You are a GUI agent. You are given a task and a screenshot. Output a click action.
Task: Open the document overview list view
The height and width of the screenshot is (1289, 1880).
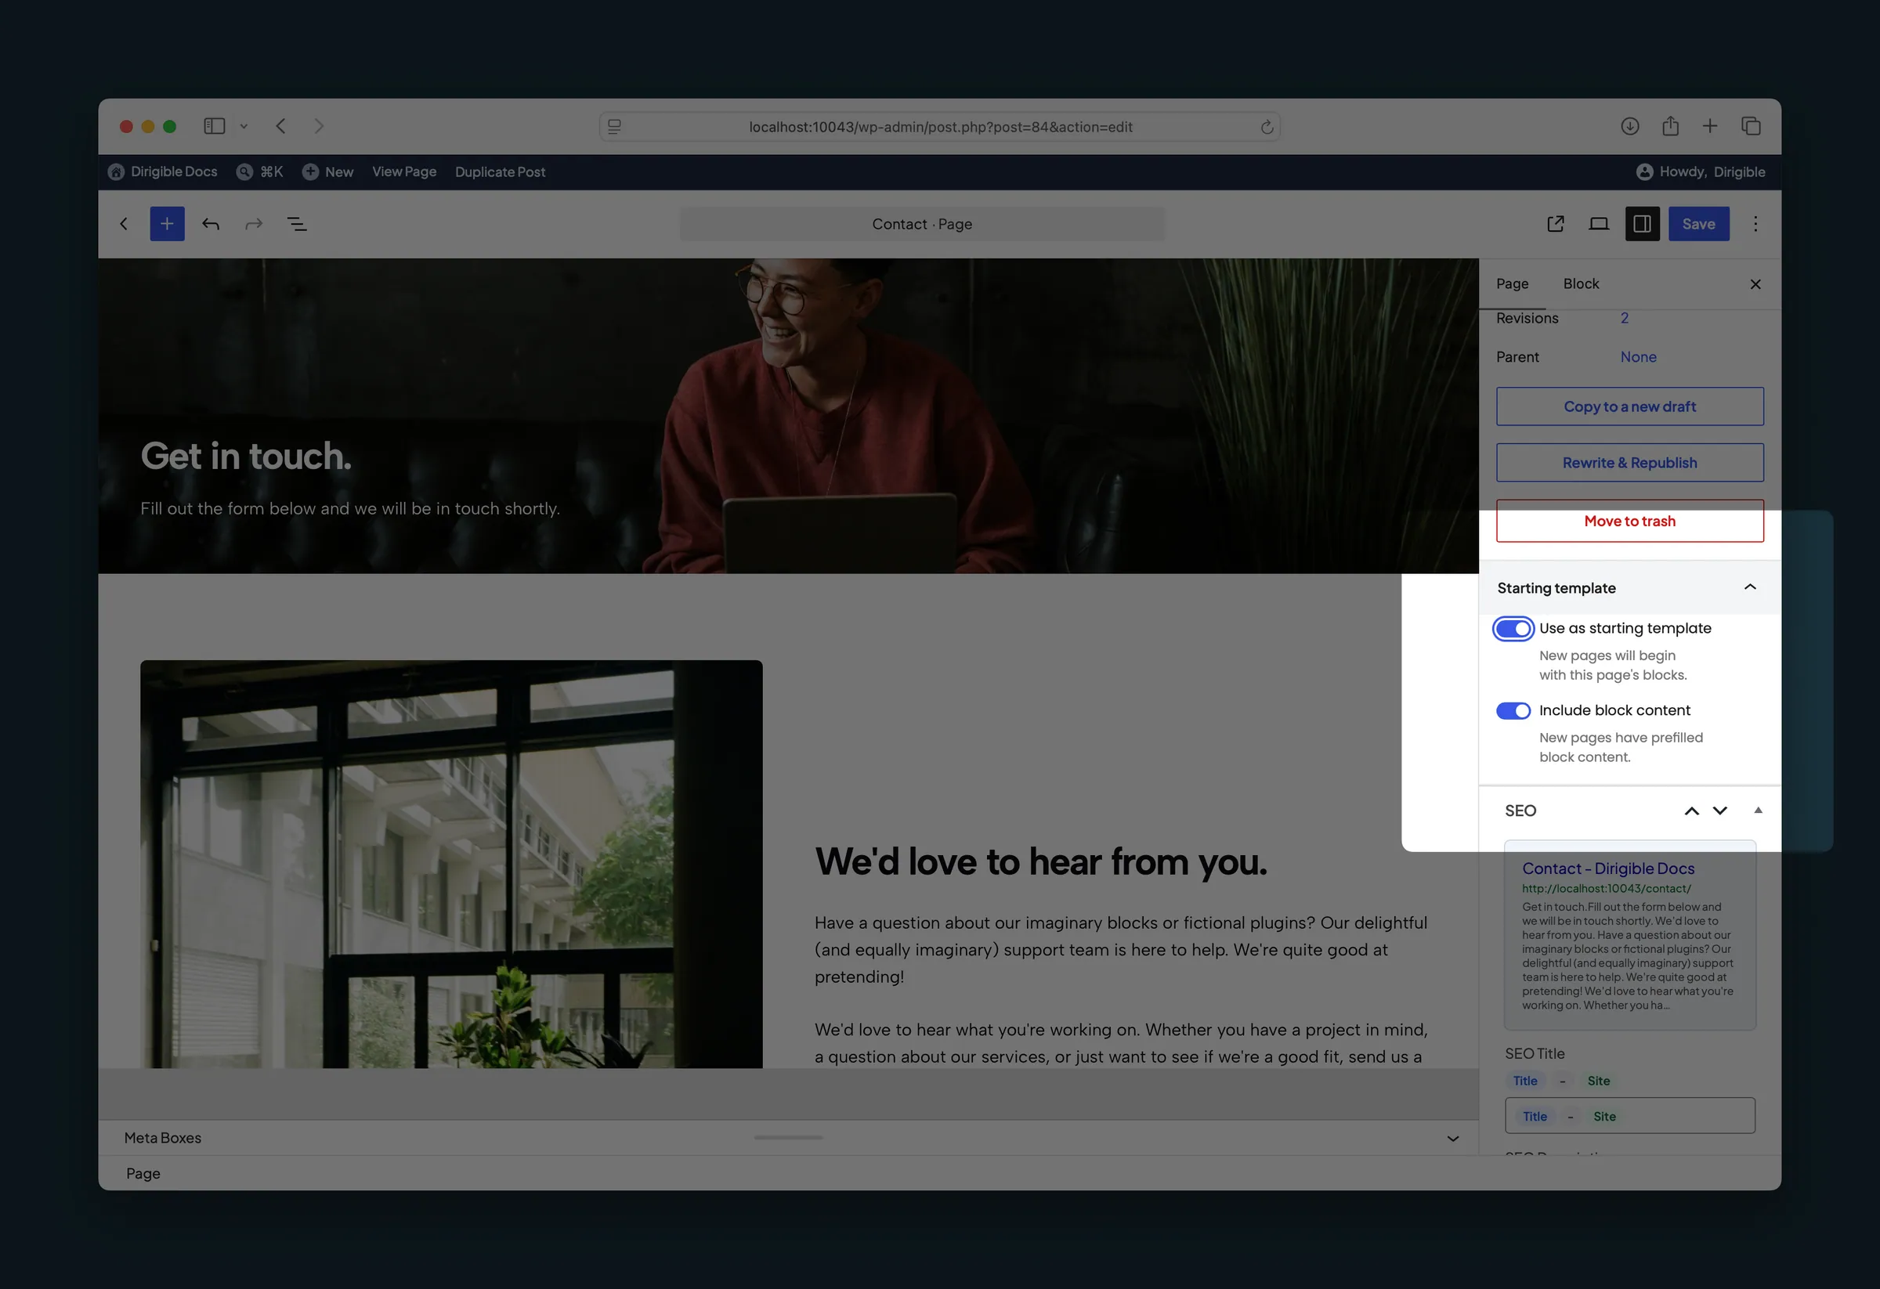click(x=297, y=224)
